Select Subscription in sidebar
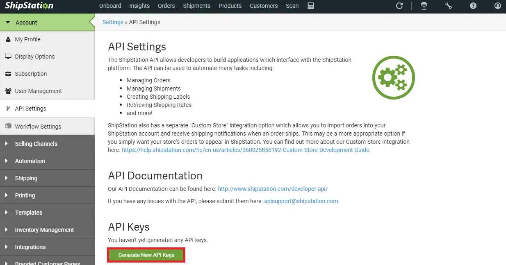This screenshot has height=265, width=506. click(47, 74)
